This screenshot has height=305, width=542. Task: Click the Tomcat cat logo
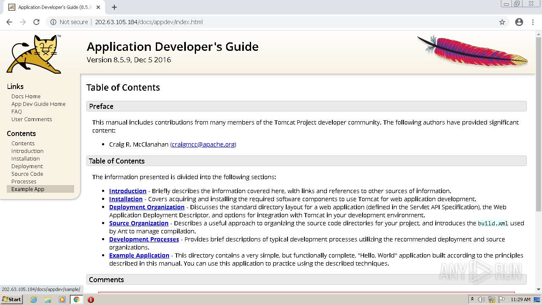click(34, 54)
